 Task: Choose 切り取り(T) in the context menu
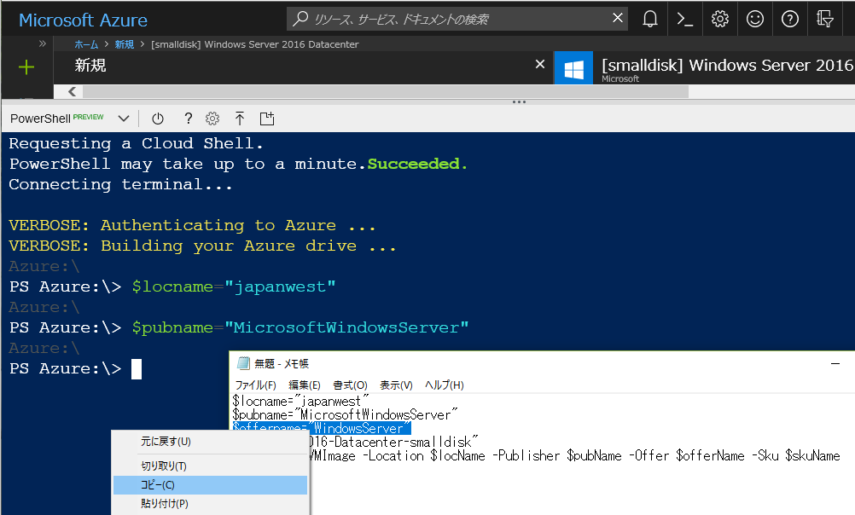[164, 466]
